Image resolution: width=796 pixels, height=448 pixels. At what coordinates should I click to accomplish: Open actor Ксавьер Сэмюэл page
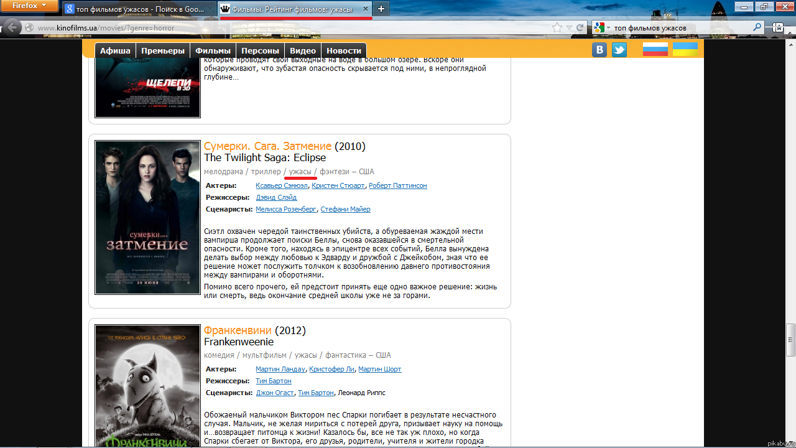(x=282, y=185)
